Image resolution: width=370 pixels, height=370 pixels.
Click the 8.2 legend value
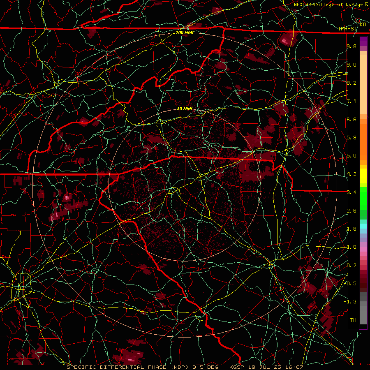click(x=351, y=83)
